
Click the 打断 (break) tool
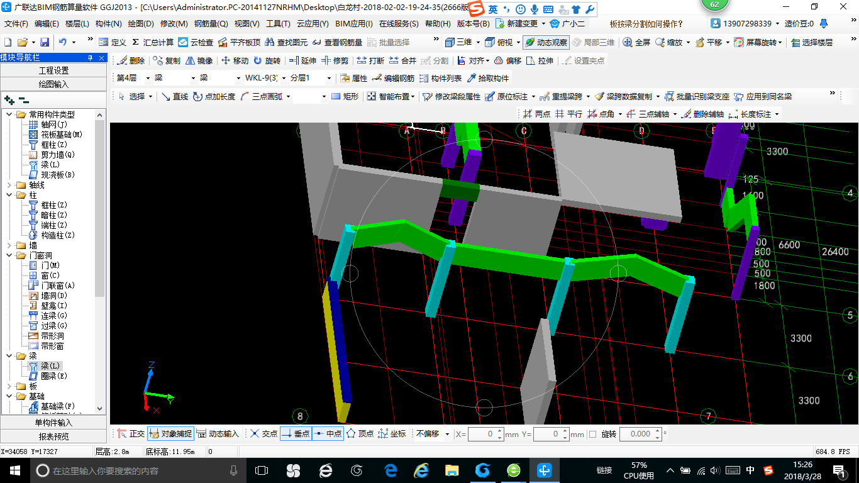370,61
